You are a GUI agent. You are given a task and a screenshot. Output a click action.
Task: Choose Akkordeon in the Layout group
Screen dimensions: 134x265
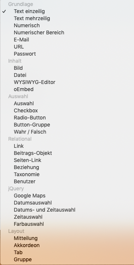tap(67, 246)
